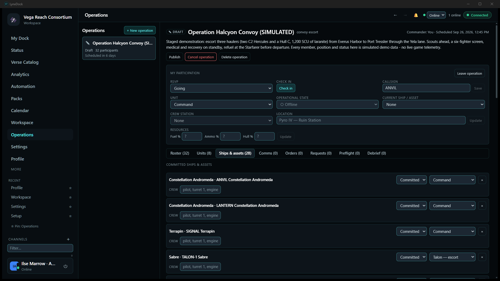
Task: Switch to the Orders (0) tab
Action: coord(294,153)
